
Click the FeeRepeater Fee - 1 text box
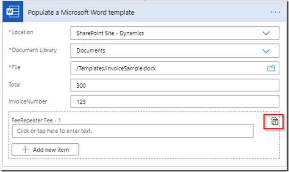click(x=133, y=131)
